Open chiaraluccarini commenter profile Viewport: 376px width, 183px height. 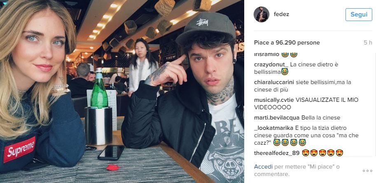[274, 82]
